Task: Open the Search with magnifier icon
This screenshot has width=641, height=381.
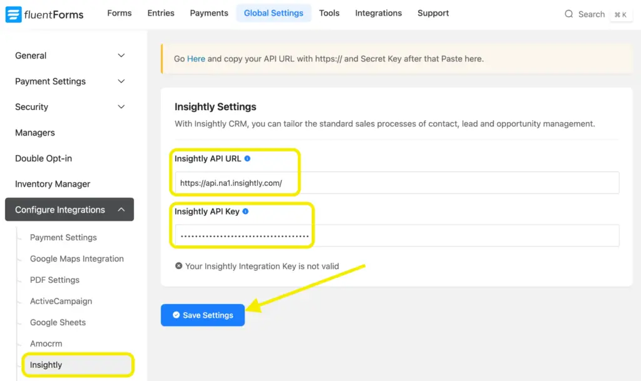Action: click(568, 14)
